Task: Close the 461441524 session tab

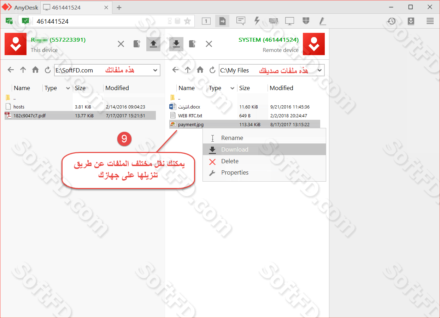Action: (106, 7)
